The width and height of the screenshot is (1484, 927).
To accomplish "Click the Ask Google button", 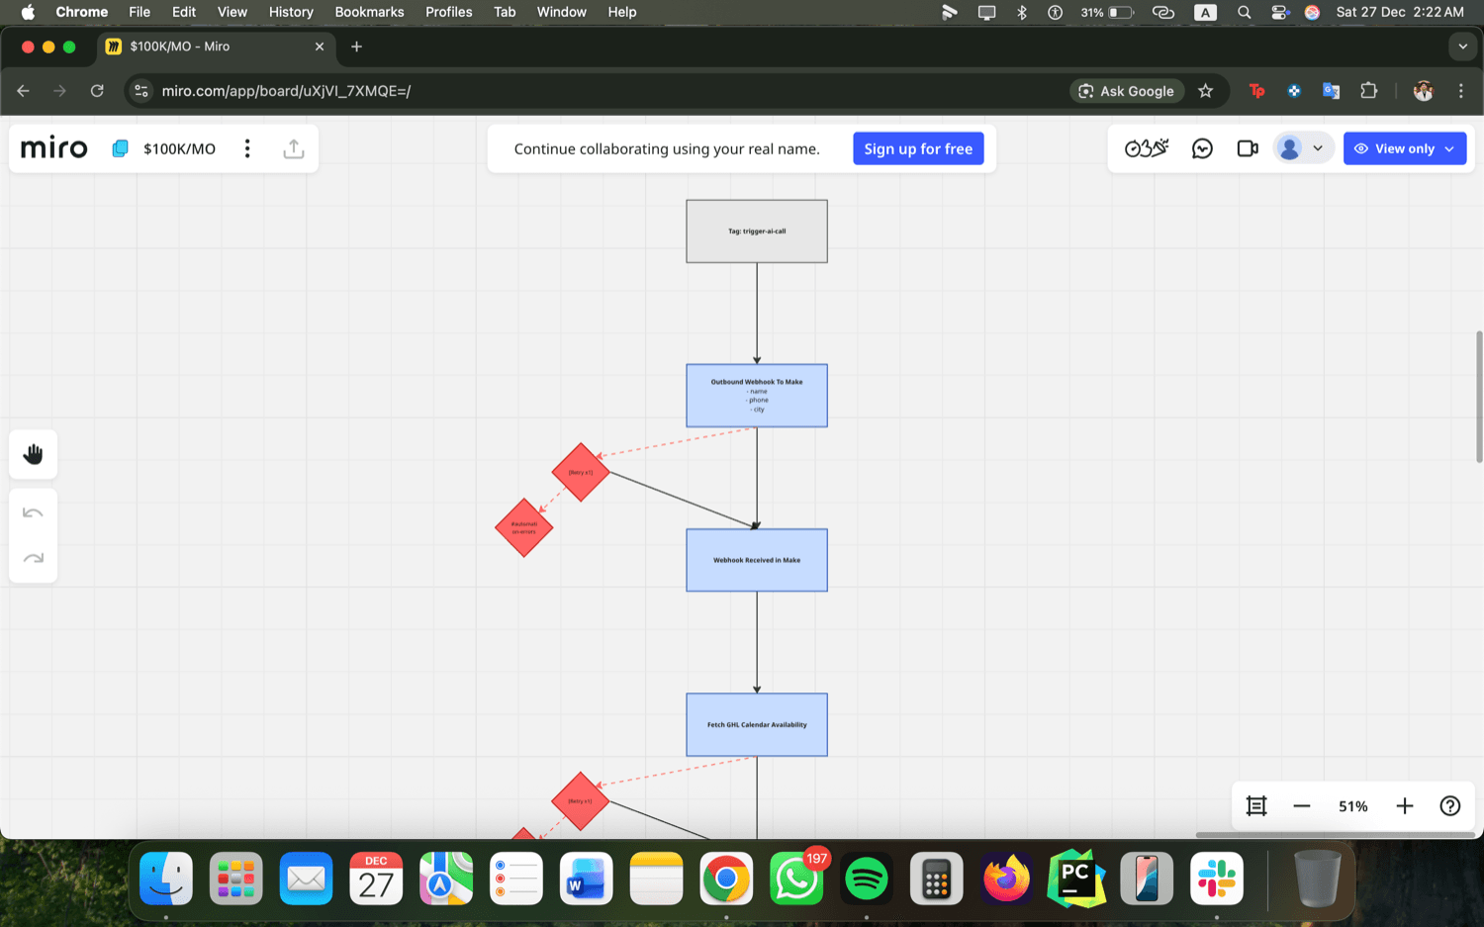I will tap(1127, 91).
